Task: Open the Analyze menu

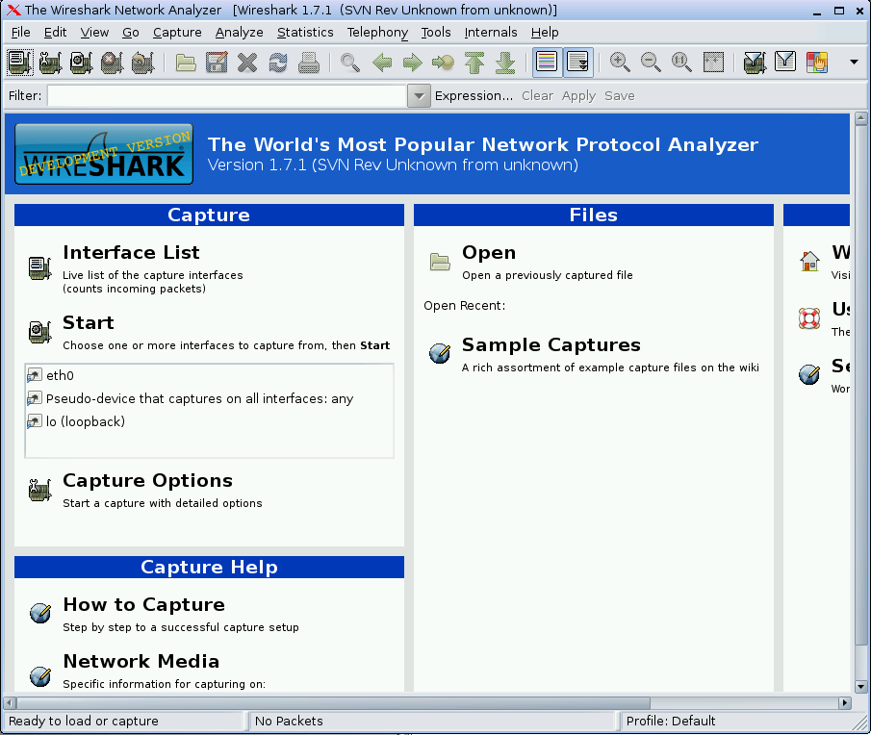Action: tap(240, 32)
